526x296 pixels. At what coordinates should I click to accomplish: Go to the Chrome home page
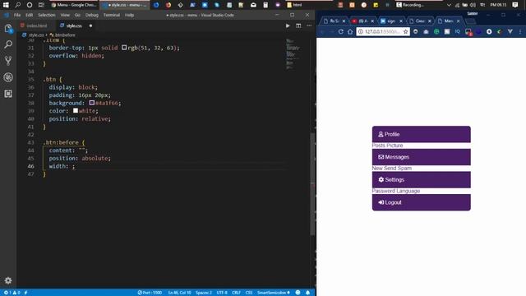pyautogui.click(x=350, y=31)
